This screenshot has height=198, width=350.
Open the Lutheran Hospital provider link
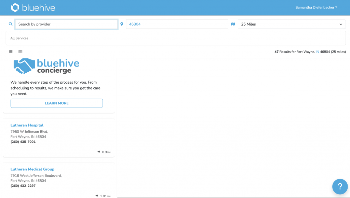click(x=27, y=125)
